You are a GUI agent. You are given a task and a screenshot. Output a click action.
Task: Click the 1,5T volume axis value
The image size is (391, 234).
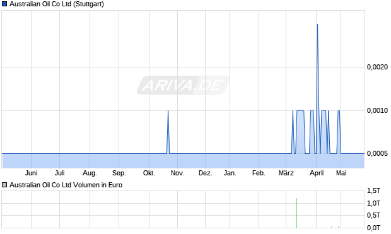[x=373, y=191]
